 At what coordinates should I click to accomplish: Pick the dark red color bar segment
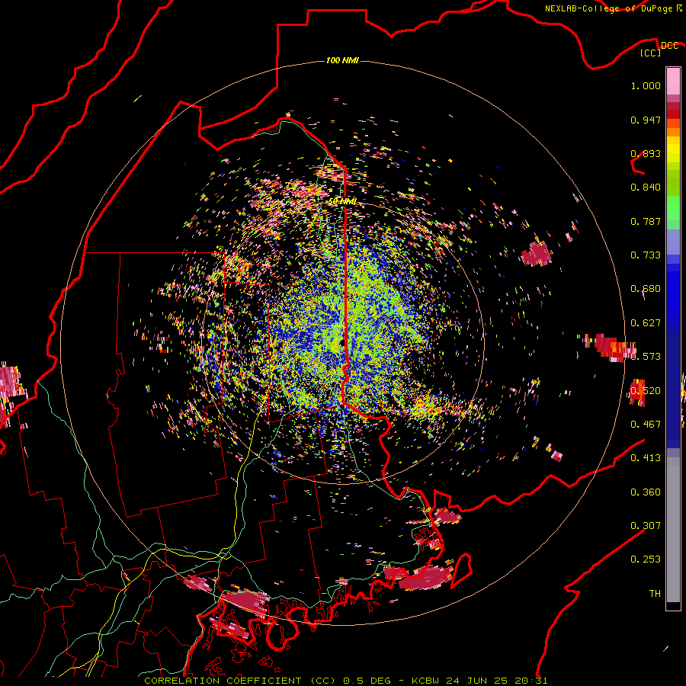[673, 114]
